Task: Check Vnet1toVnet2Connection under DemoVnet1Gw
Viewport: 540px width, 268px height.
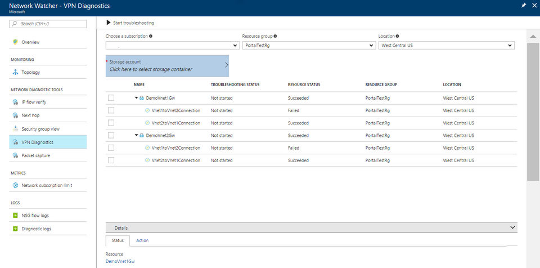Action: click(x=111, y=110)
